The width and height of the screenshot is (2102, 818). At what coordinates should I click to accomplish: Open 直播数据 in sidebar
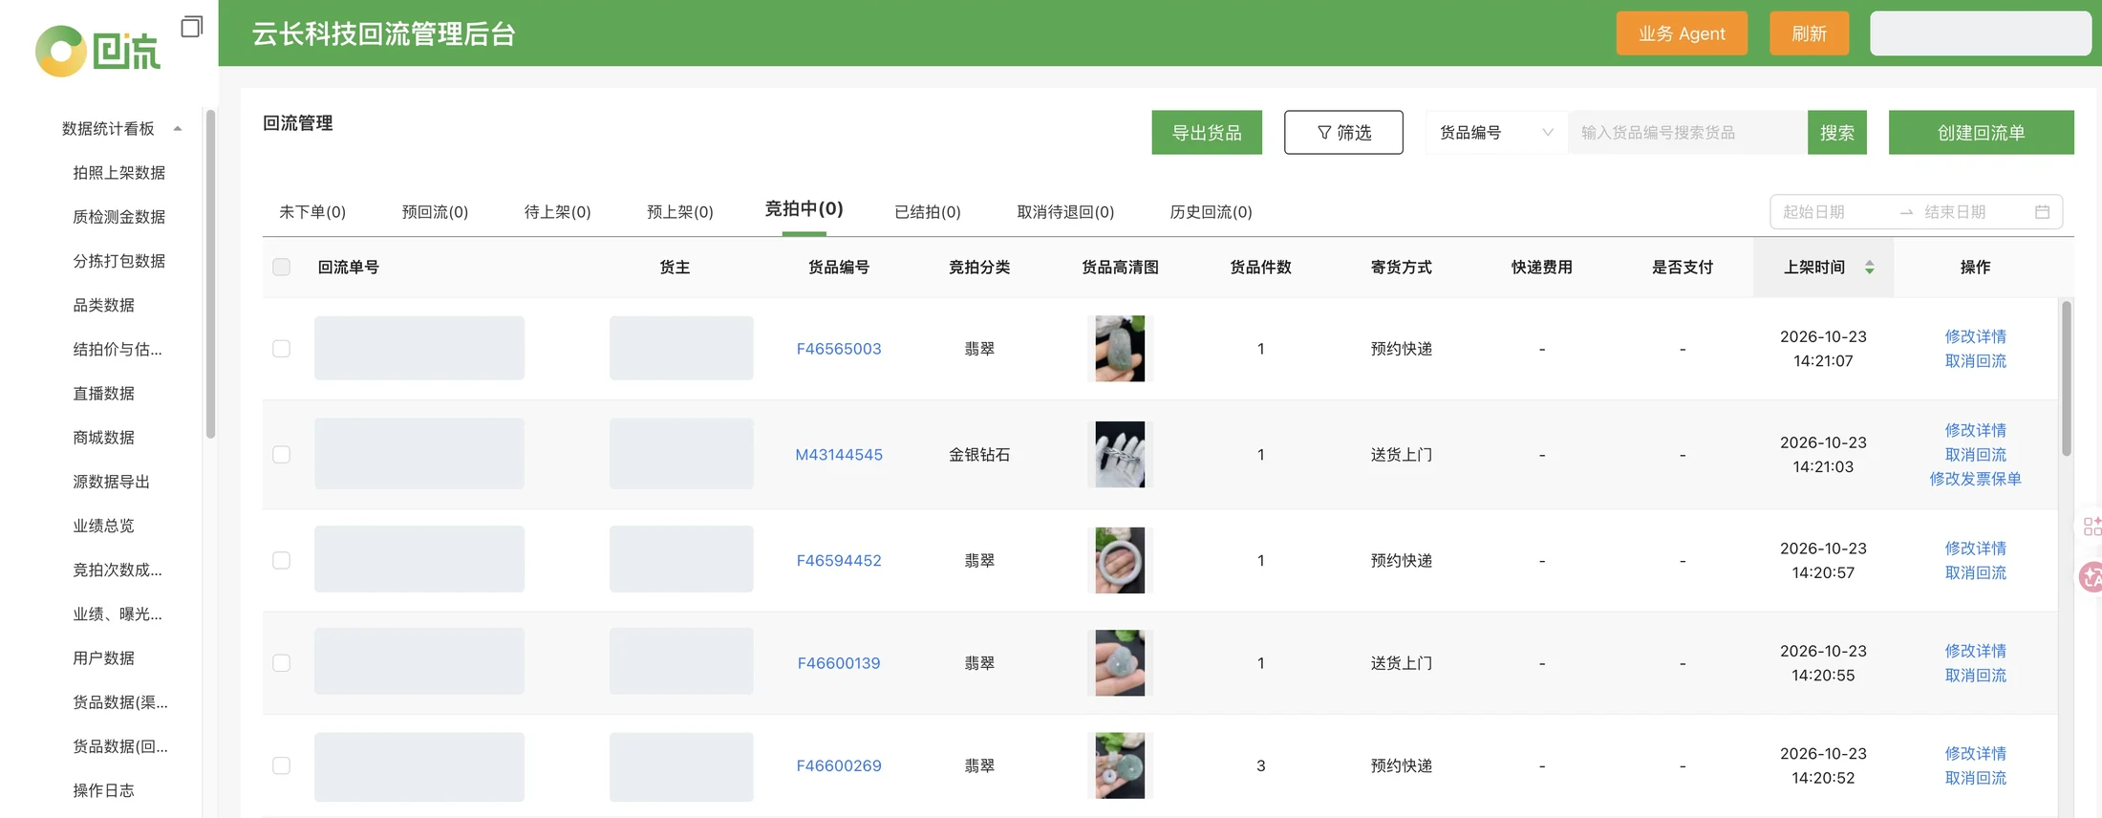click(103, 394)
